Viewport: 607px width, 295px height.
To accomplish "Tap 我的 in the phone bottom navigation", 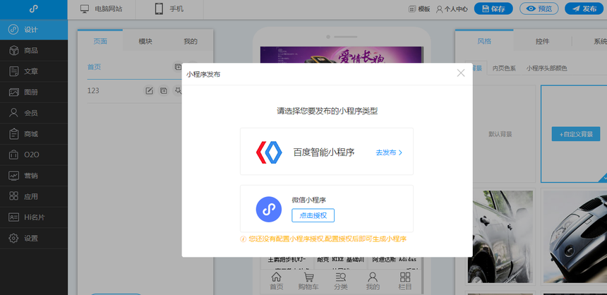I will point(373,281).
